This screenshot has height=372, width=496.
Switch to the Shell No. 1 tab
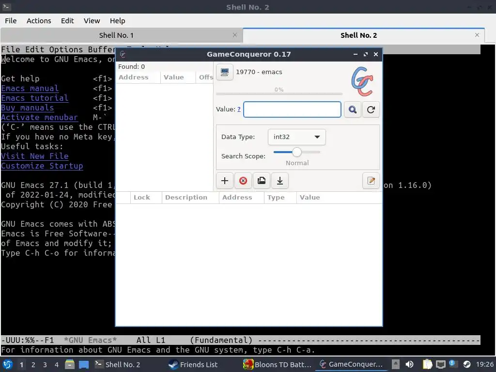pyautogui.click(x=116, y=35)
